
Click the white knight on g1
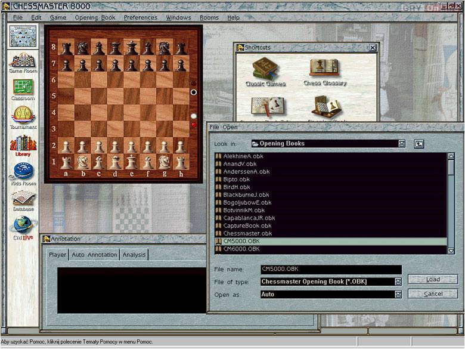pos(165,162)
